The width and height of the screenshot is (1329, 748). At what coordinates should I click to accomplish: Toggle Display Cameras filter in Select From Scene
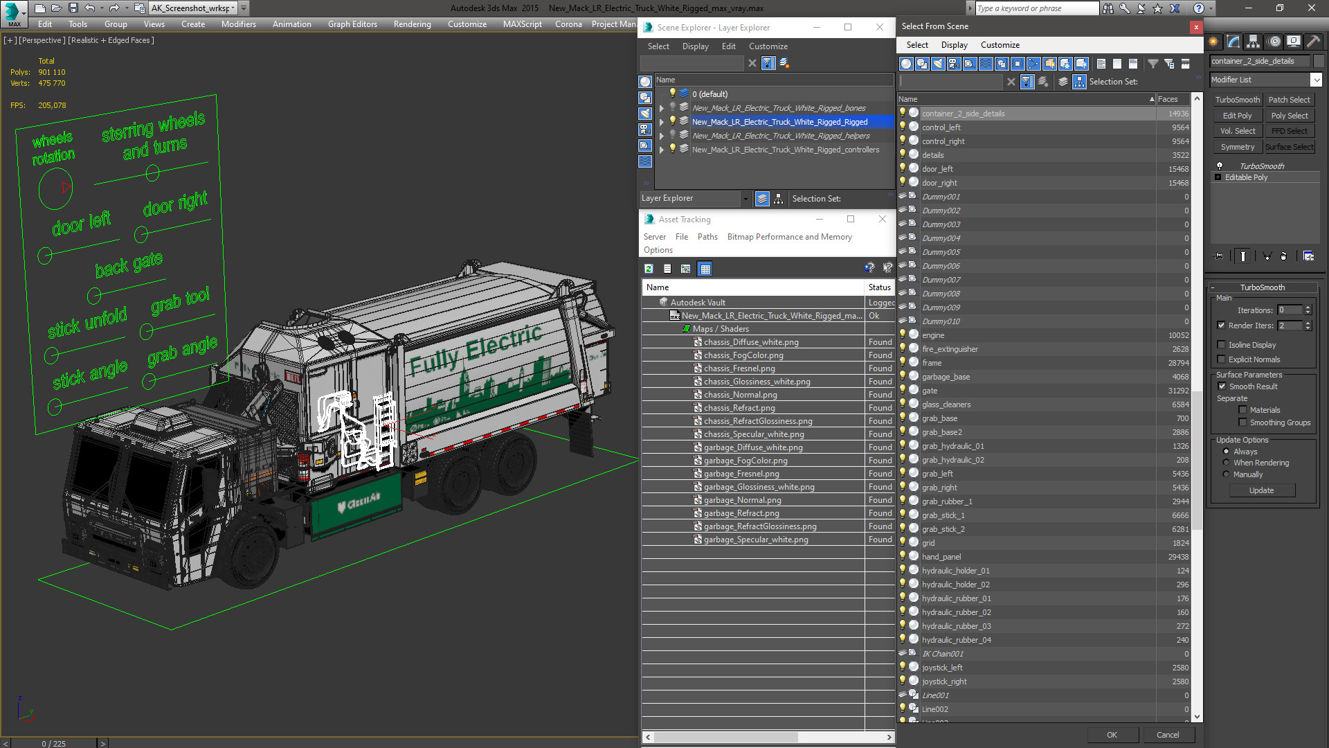[x=954, y=64]
